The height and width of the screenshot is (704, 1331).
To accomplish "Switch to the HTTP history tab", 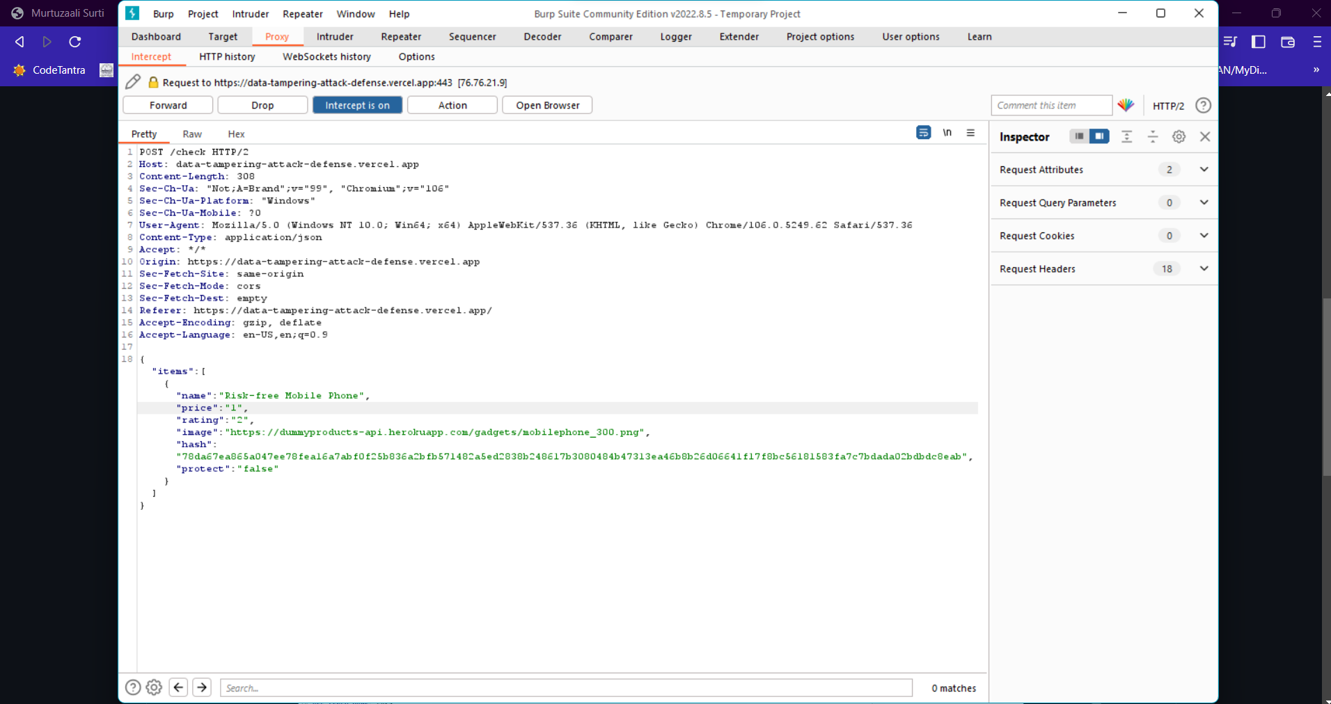I will pos(227,56).
